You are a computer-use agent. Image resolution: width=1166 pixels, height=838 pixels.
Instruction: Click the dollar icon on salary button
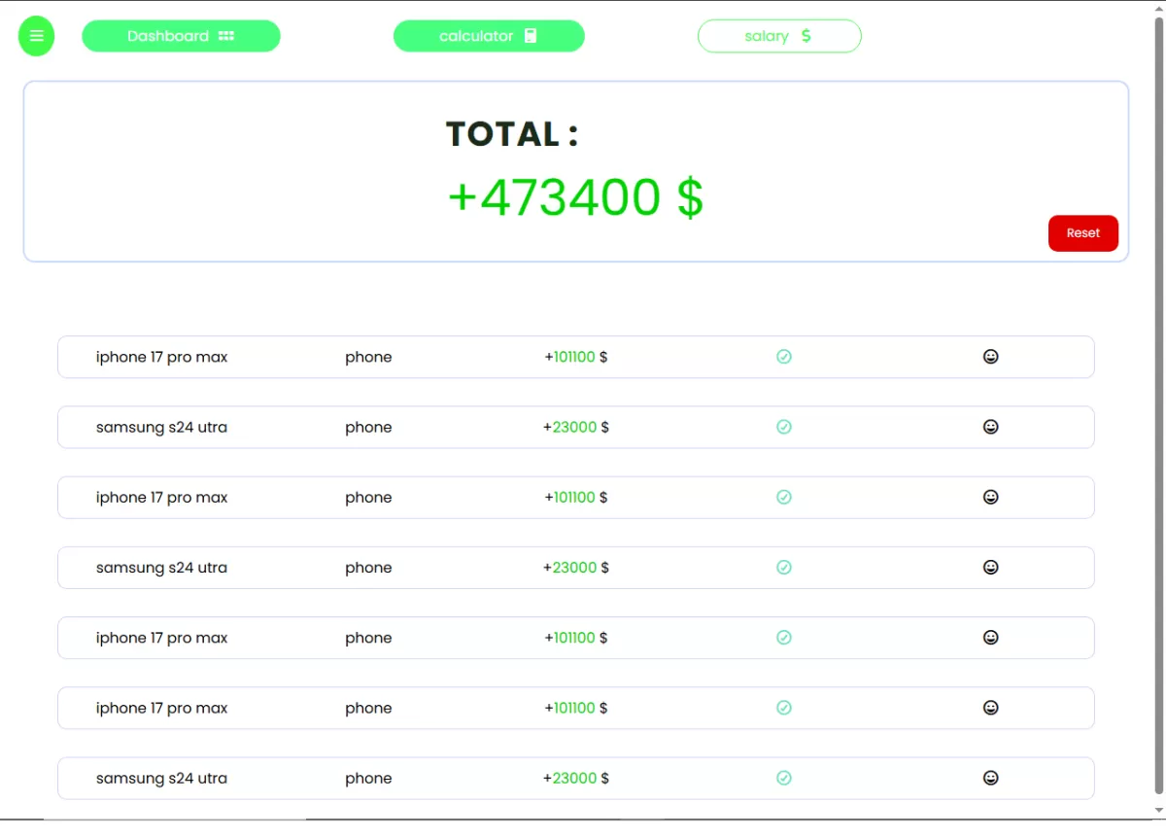806,36
